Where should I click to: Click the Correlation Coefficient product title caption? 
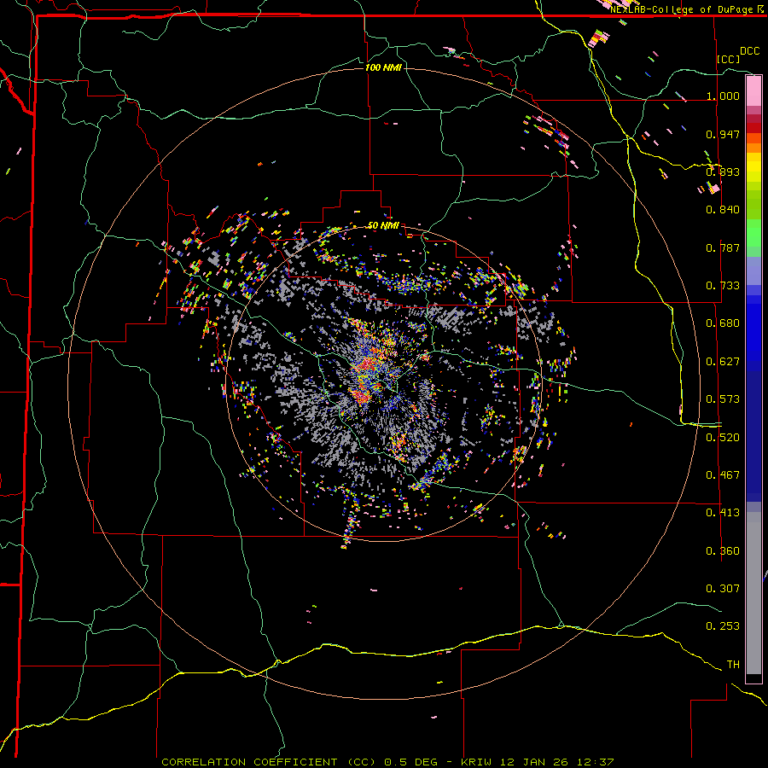[387, 762]
